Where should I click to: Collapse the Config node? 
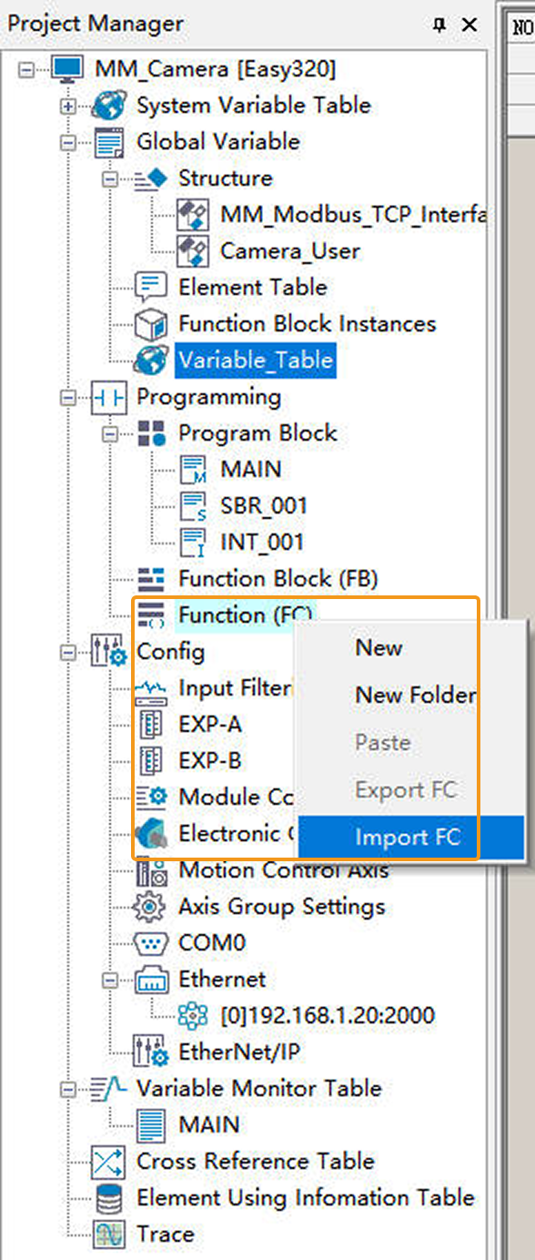click(68, 652)
